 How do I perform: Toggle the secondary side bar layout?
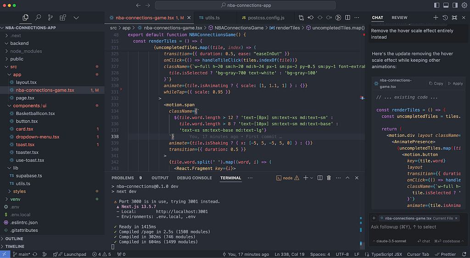click(455, 5)
